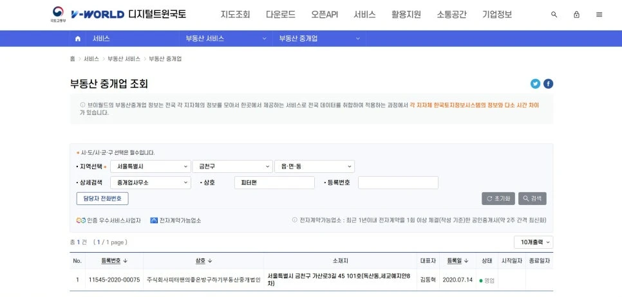Click the lock login icon
The height and width of the screenshot is (297, 622).
576,15
